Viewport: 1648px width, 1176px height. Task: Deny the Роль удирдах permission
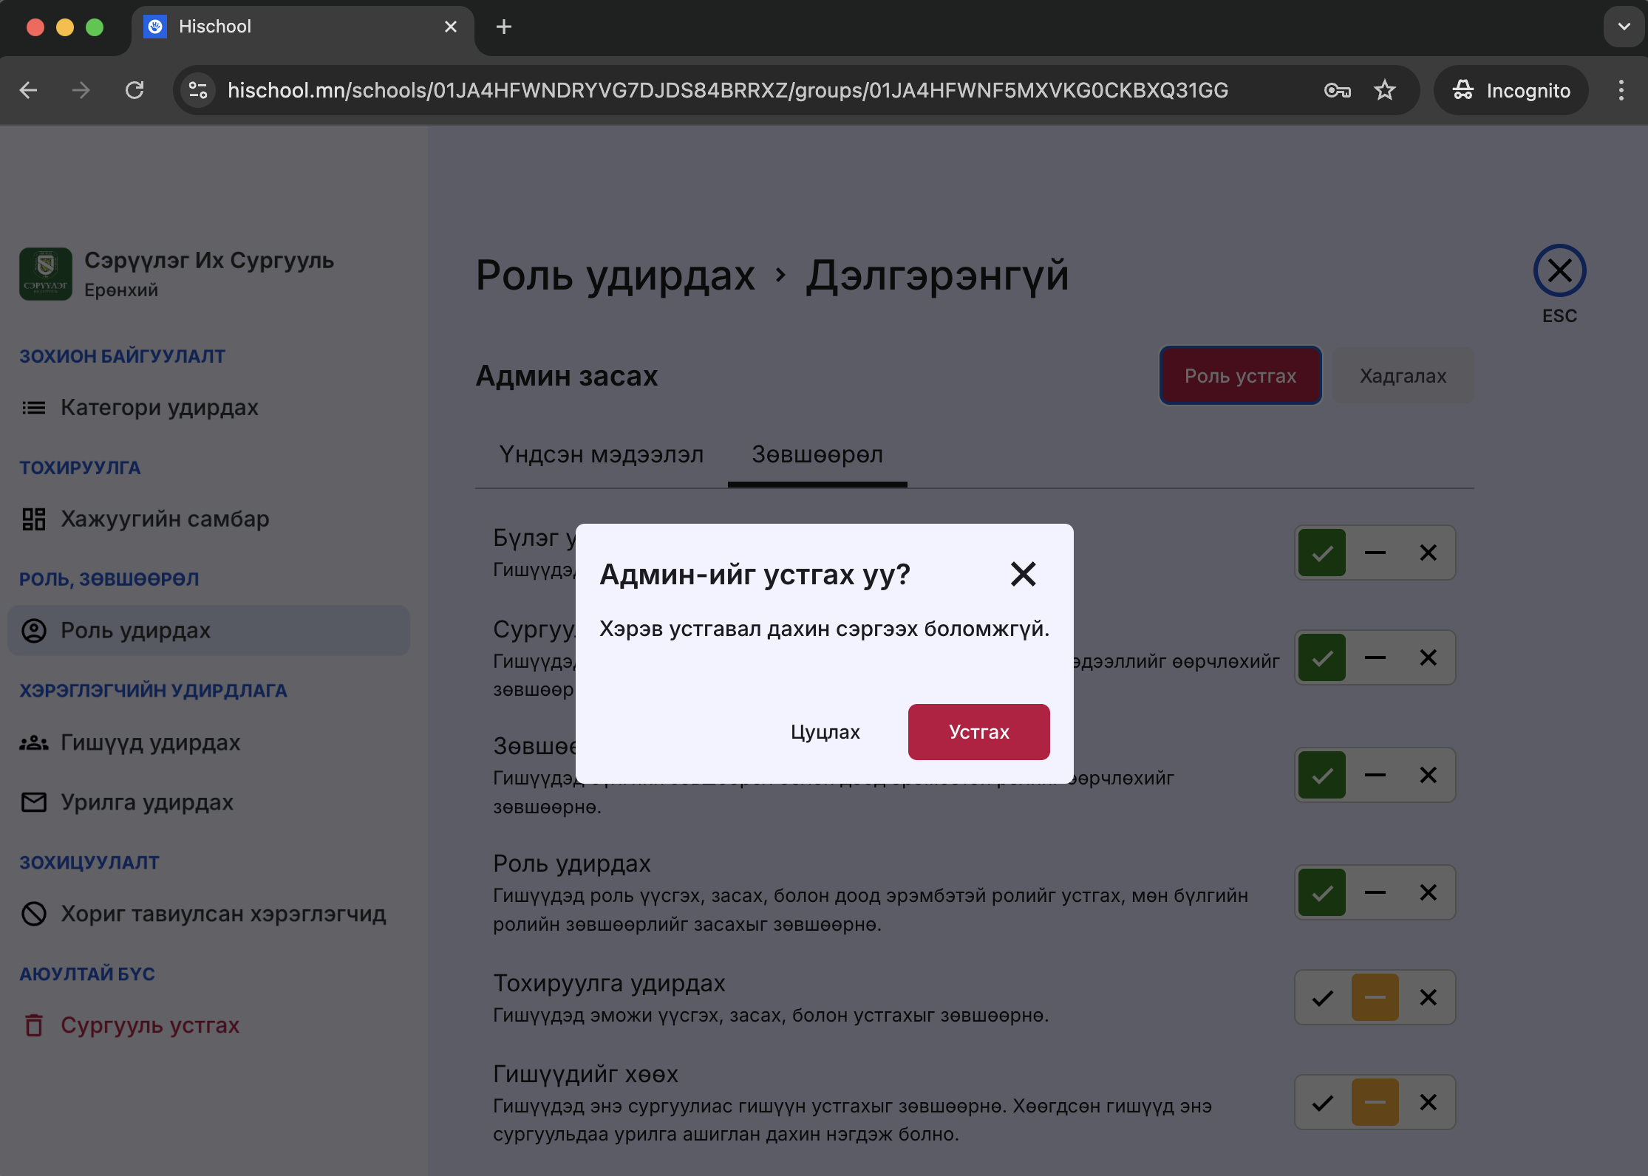(x=1428, y=892)
